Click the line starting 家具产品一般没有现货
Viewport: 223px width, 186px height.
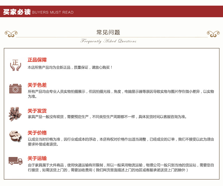click(107, 117)
